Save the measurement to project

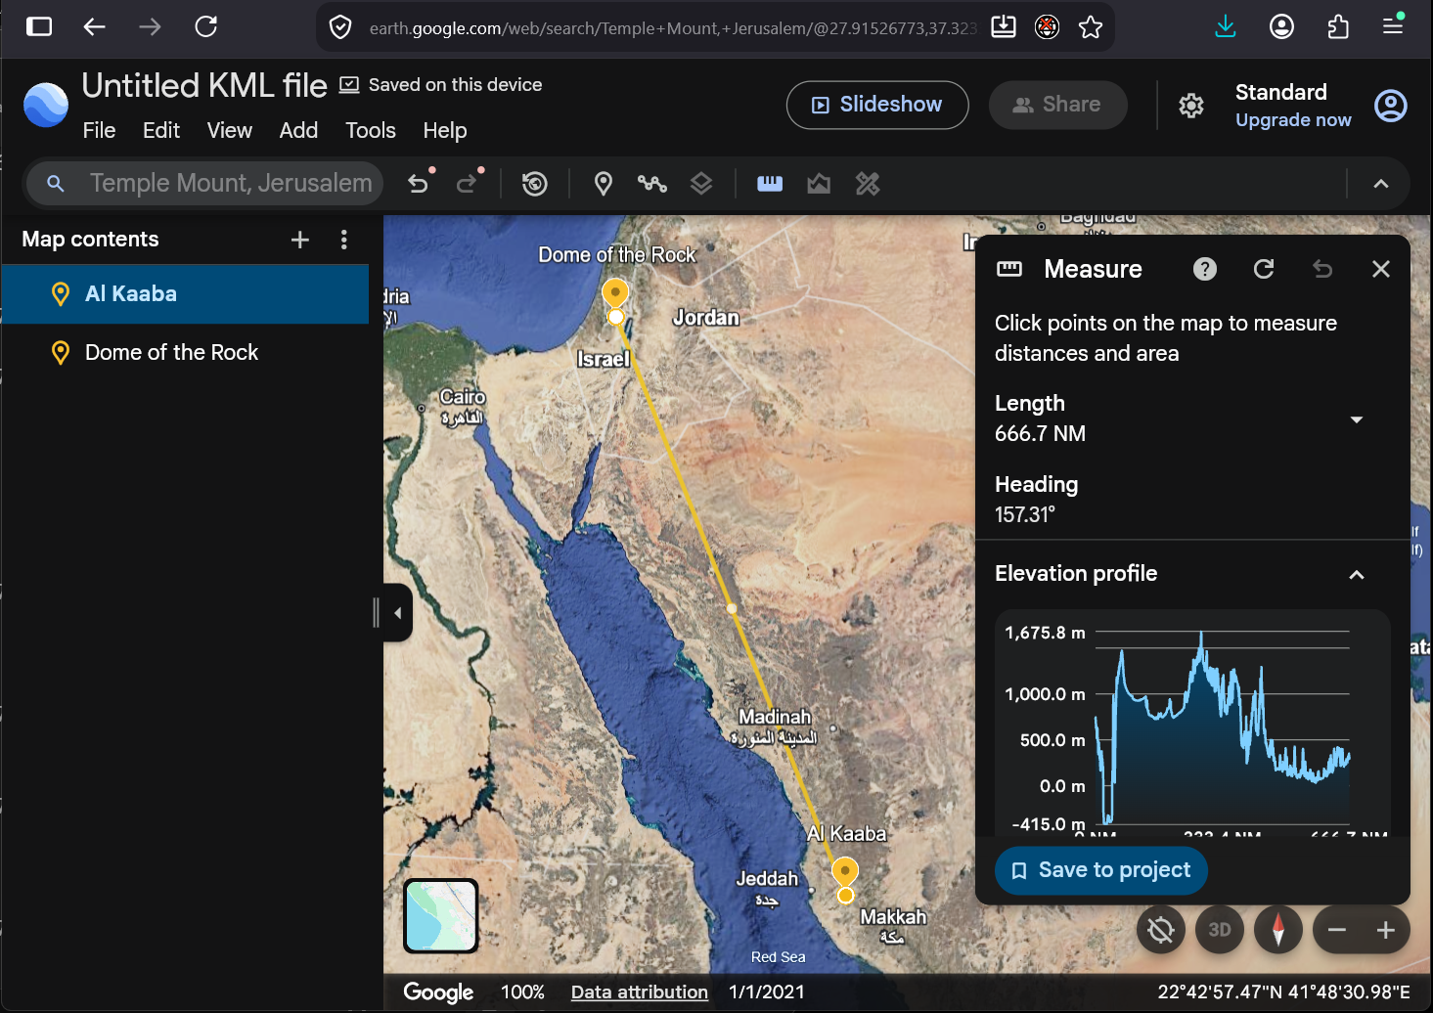click(1100, 870)
